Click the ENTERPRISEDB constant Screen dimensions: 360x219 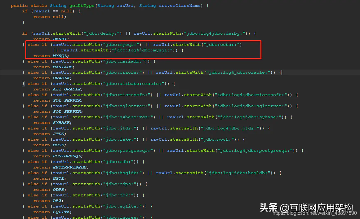pos(69,167)
